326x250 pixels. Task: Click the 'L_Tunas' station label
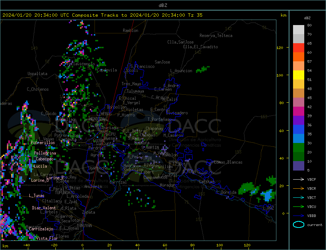tap(37, 196)
